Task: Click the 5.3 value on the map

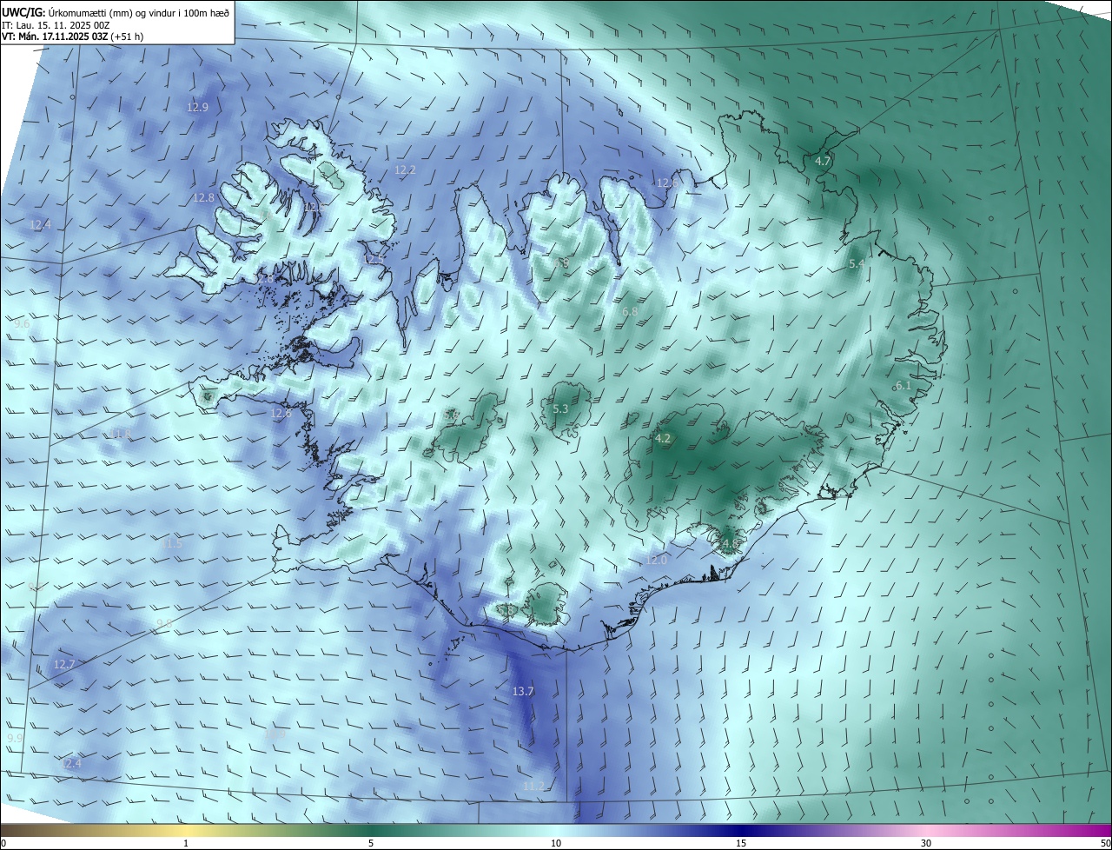Action: 560,408
